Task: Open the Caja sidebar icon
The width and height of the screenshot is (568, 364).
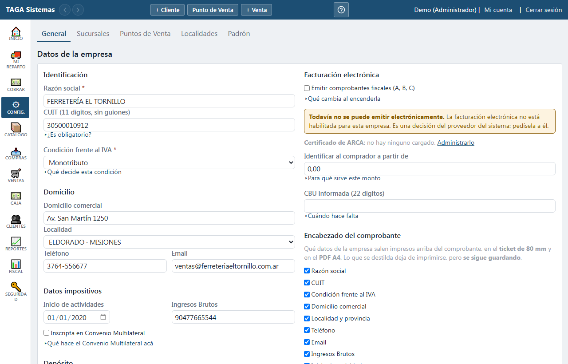Action: (x=16, y=198)
